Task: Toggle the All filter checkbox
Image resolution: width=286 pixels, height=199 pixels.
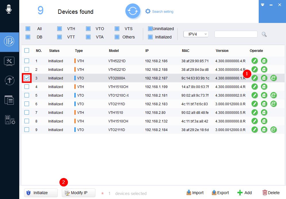Action: pos(28,29)
